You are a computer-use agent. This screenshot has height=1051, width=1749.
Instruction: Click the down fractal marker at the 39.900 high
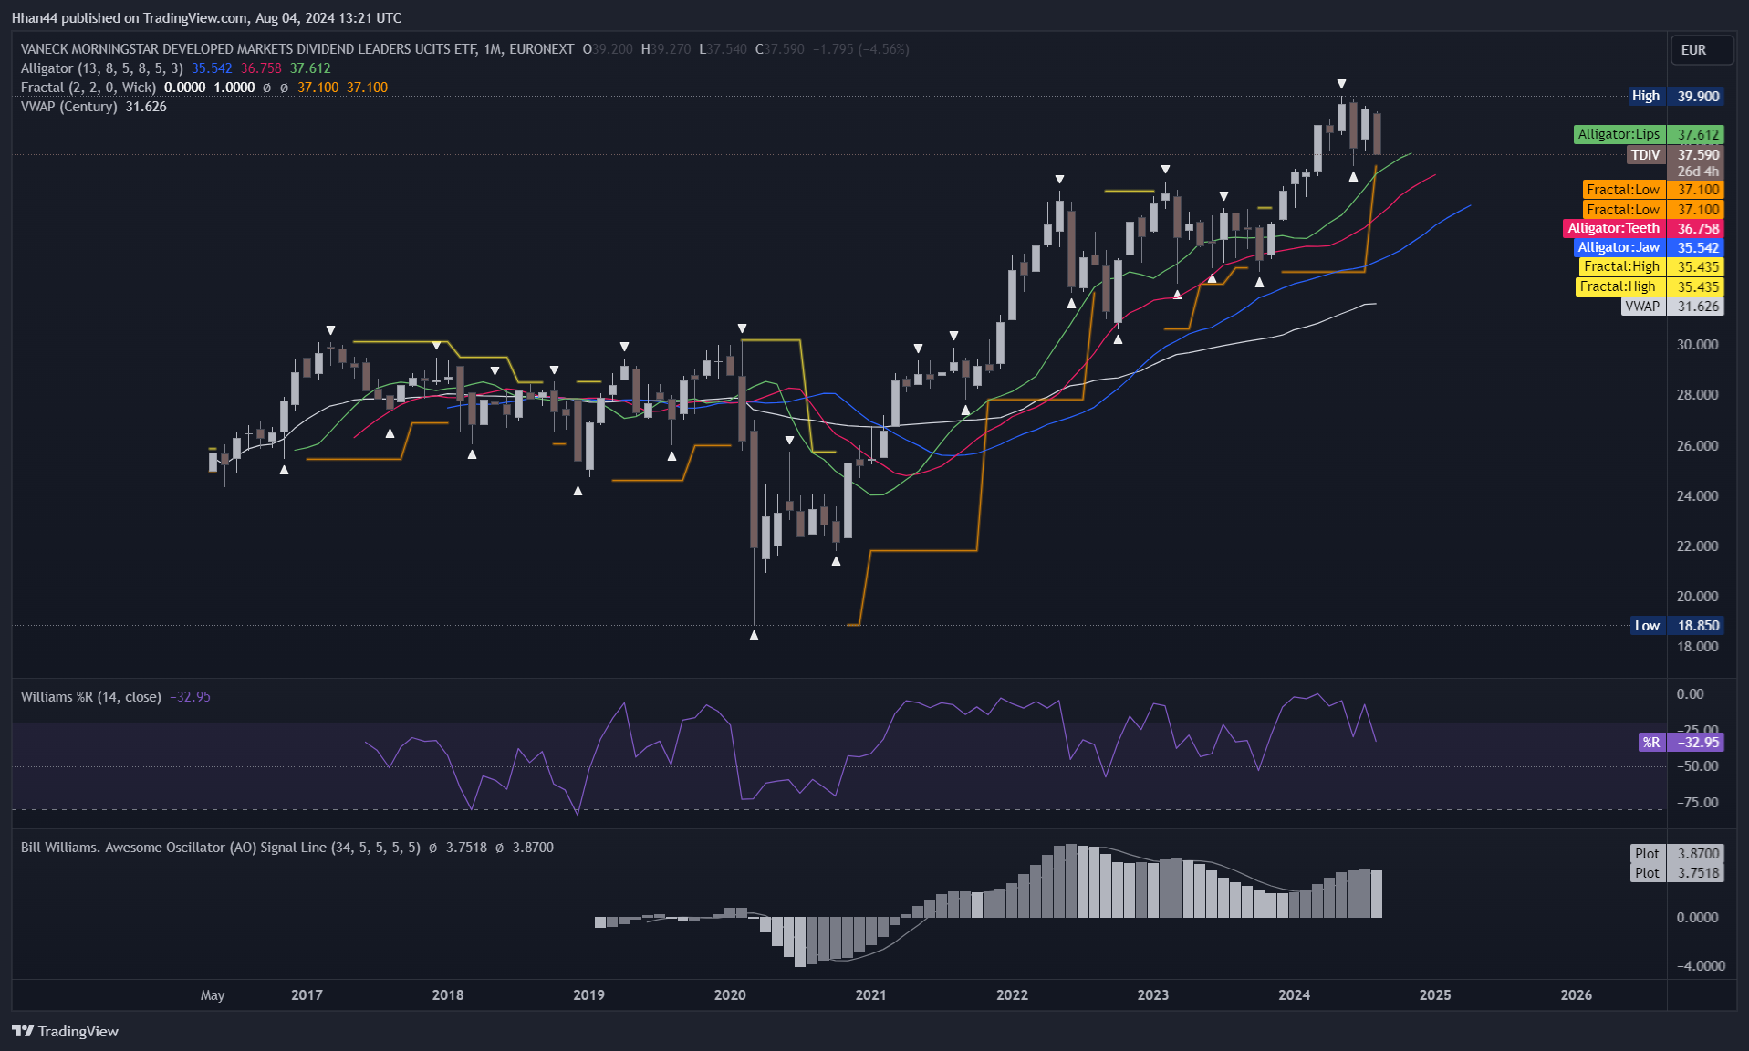tap(1341, 84)
